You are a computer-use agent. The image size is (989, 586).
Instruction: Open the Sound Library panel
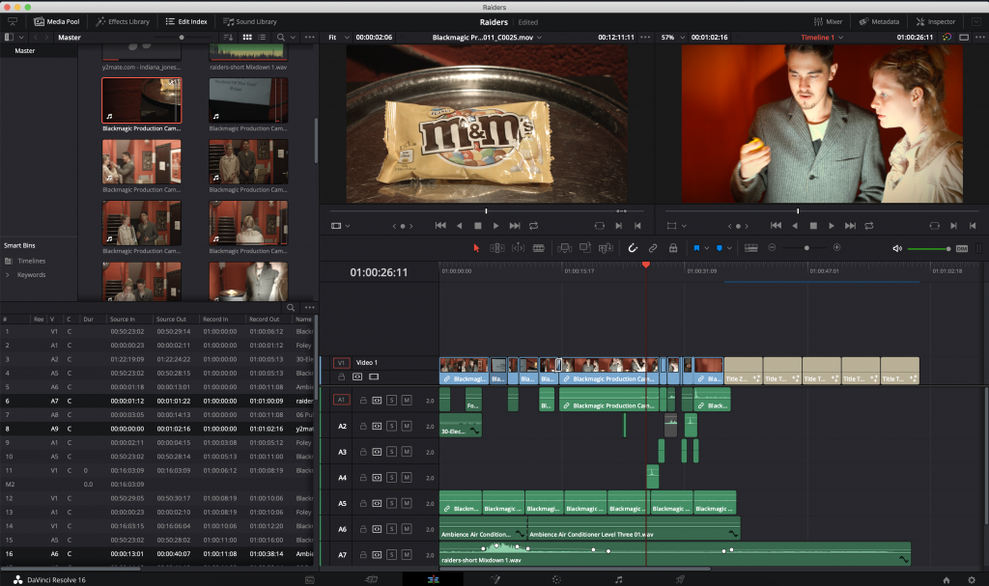[x=250, y=21]
